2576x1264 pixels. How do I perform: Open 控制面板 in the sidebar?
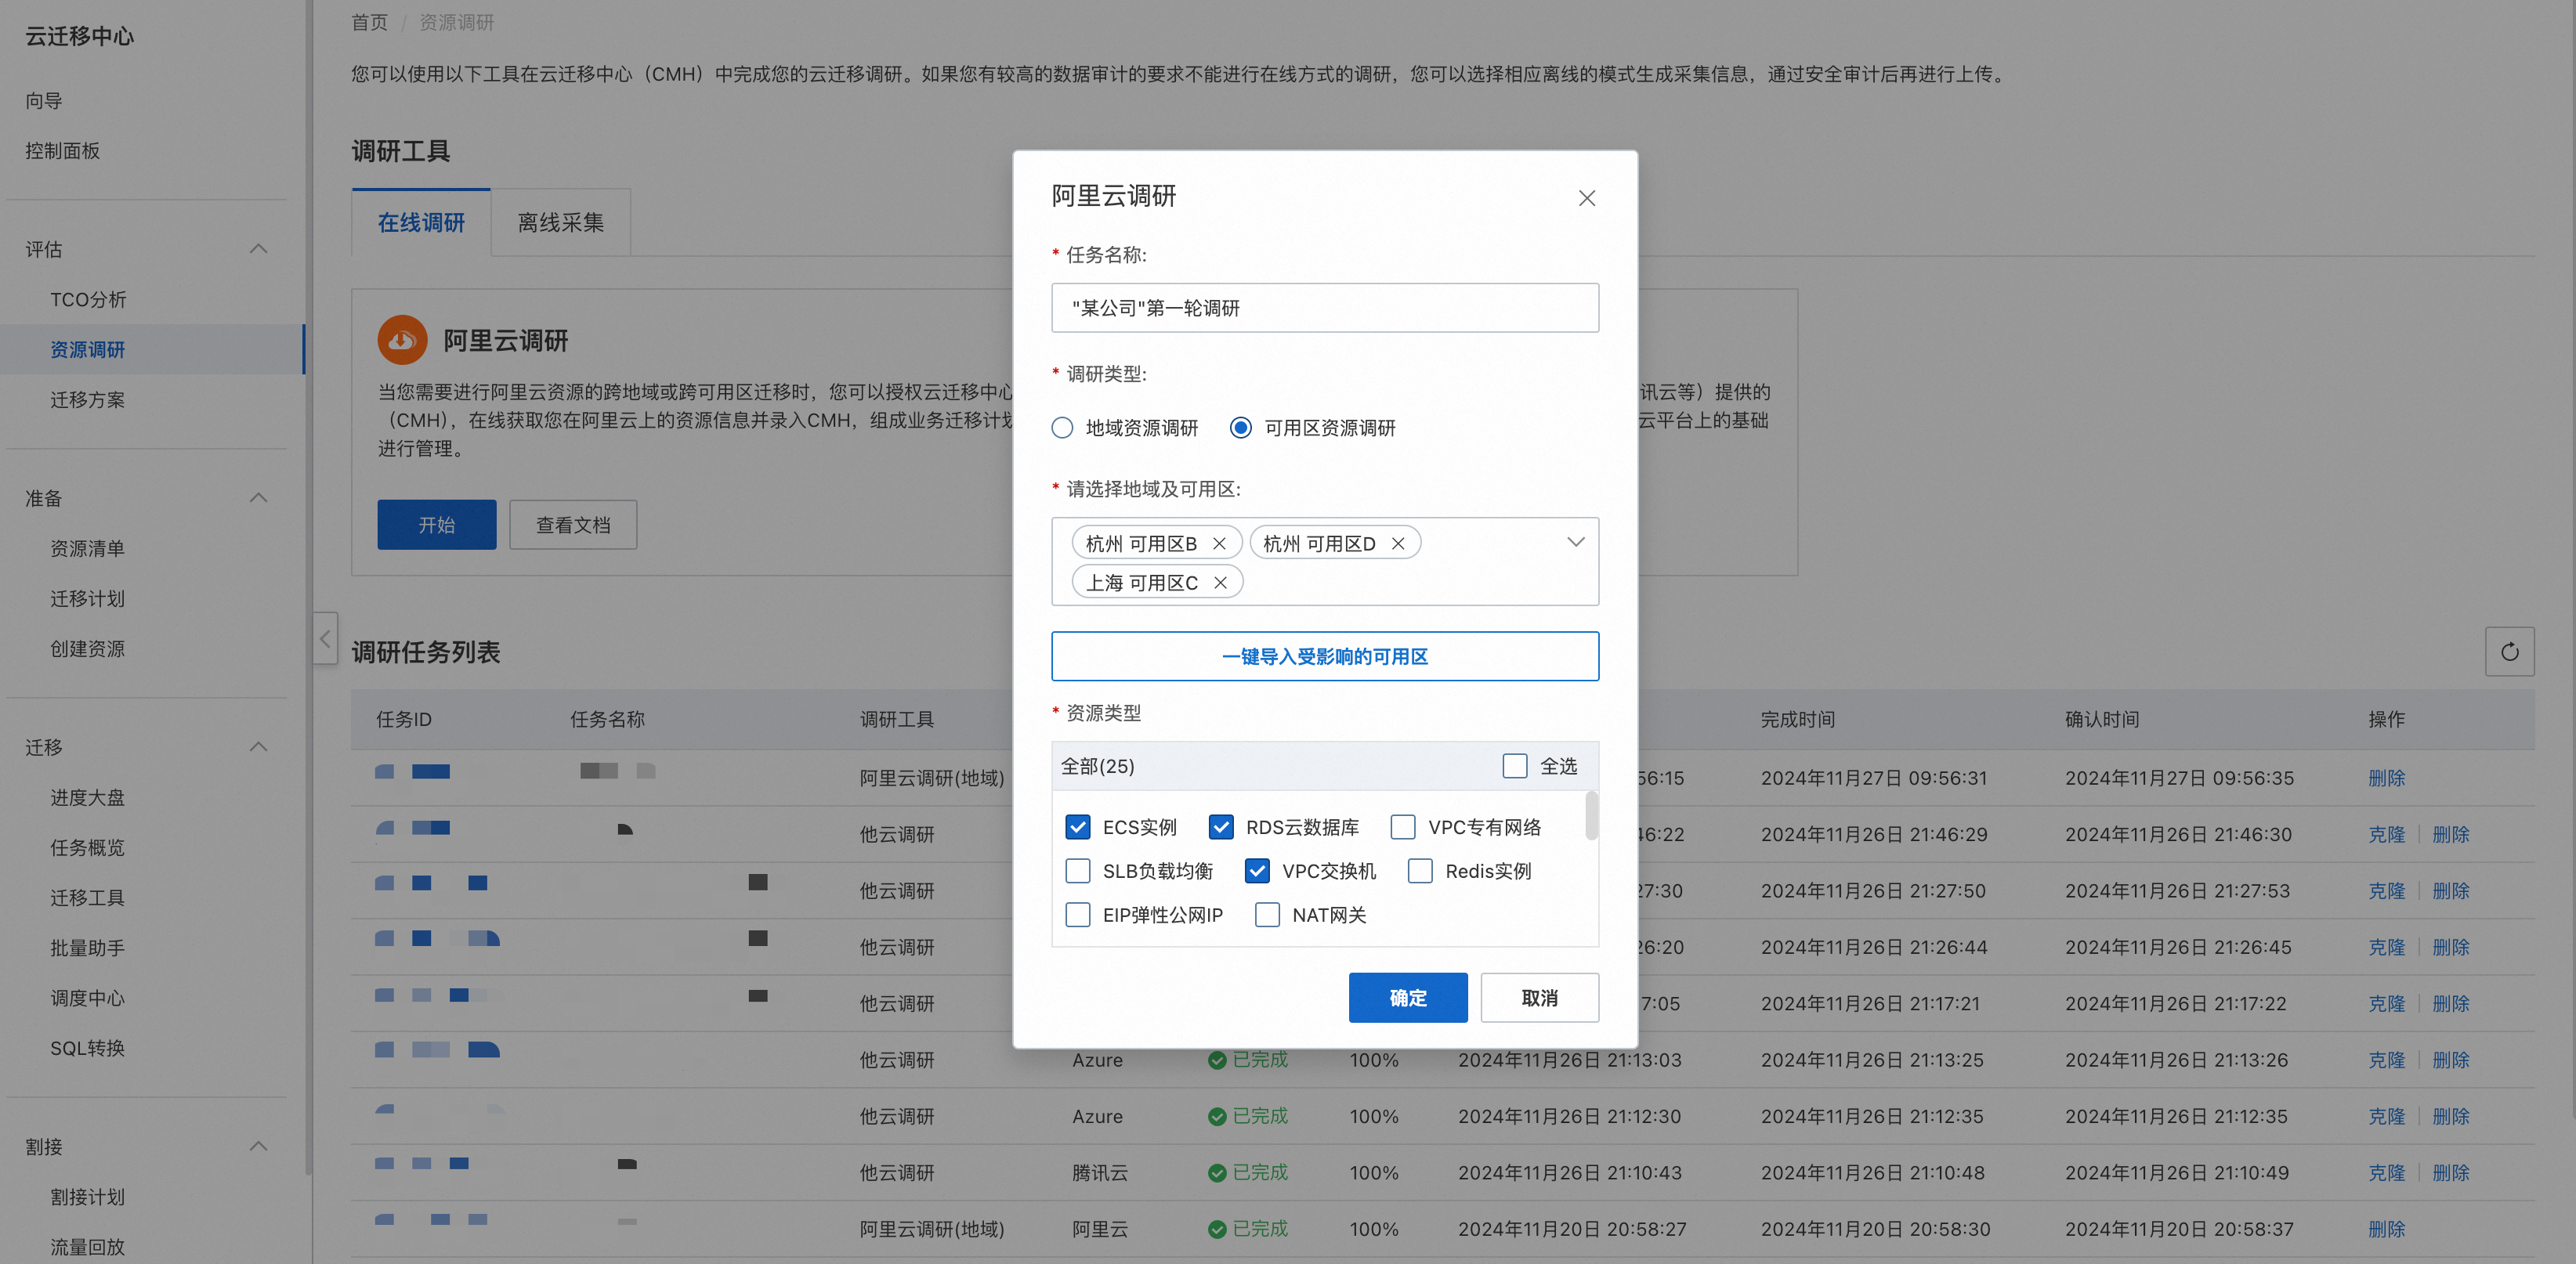tap(63, 151)
